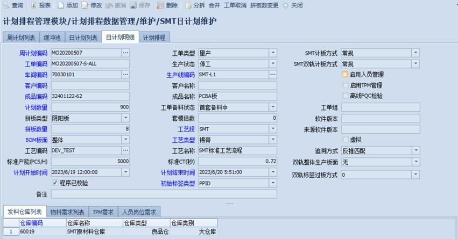The width and height of the screenshot is (458, 239).
Task: Toggle the 启用TPM管理 checkbox
Action: coord(345,85)
